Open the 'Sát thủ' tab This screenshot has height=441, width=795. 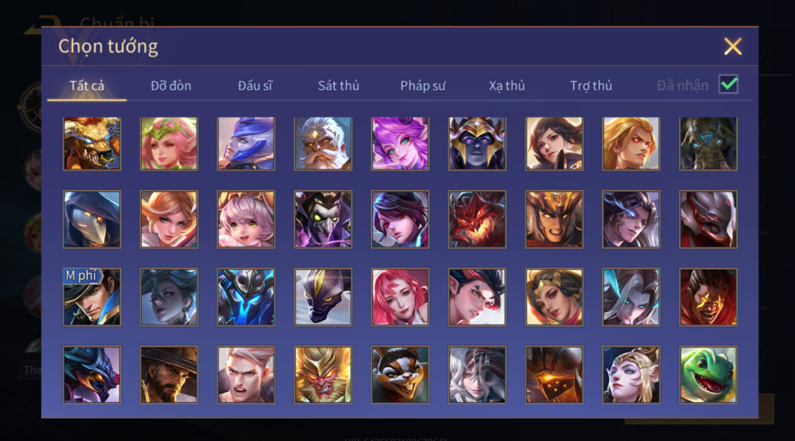[x=339, y=86]
